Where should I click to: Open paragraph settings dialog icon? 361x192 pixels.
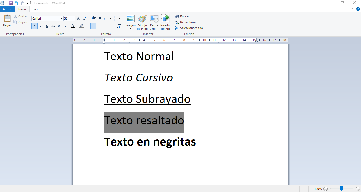119,26
